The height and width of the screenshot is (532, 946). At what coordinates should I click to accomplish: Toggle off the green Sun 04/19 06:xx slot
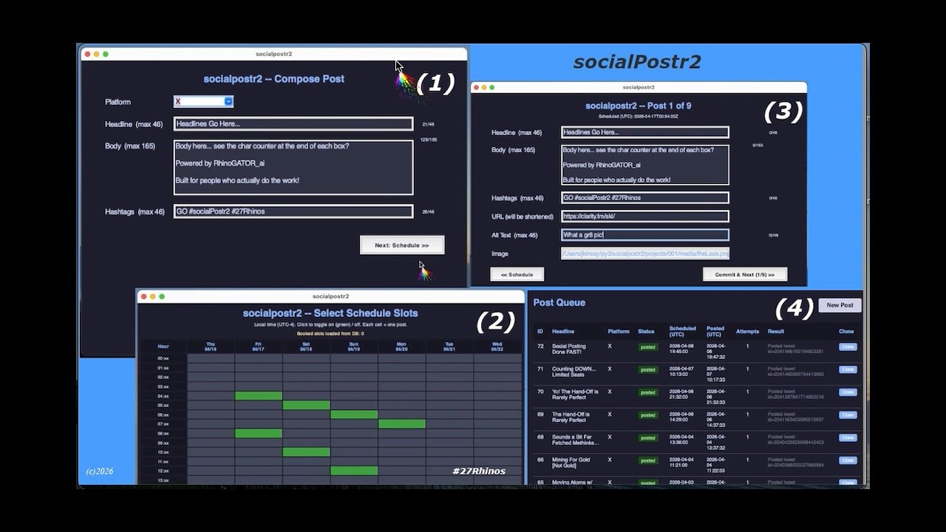tap(354, 415)
